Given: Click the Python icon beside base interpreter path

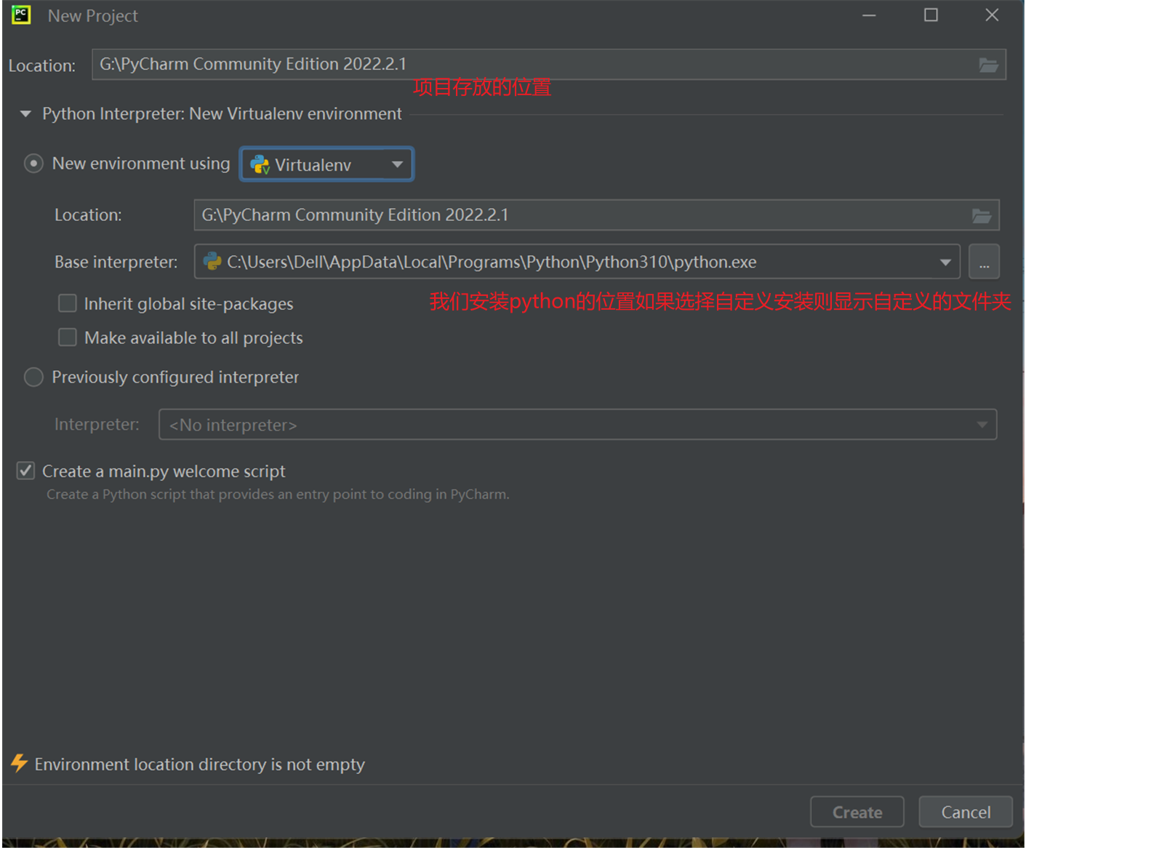Looking at the screenshot, I should coord(212,261).
